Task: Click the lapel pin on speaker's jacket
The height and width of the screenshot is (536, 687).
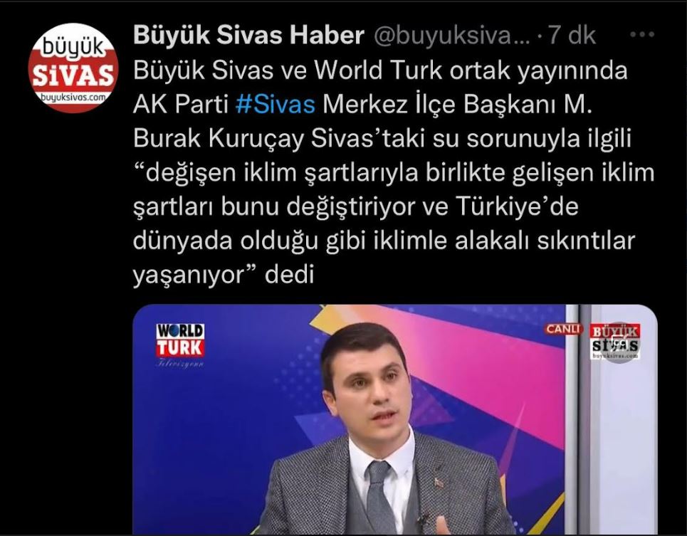Action: [x=439, y=483]
